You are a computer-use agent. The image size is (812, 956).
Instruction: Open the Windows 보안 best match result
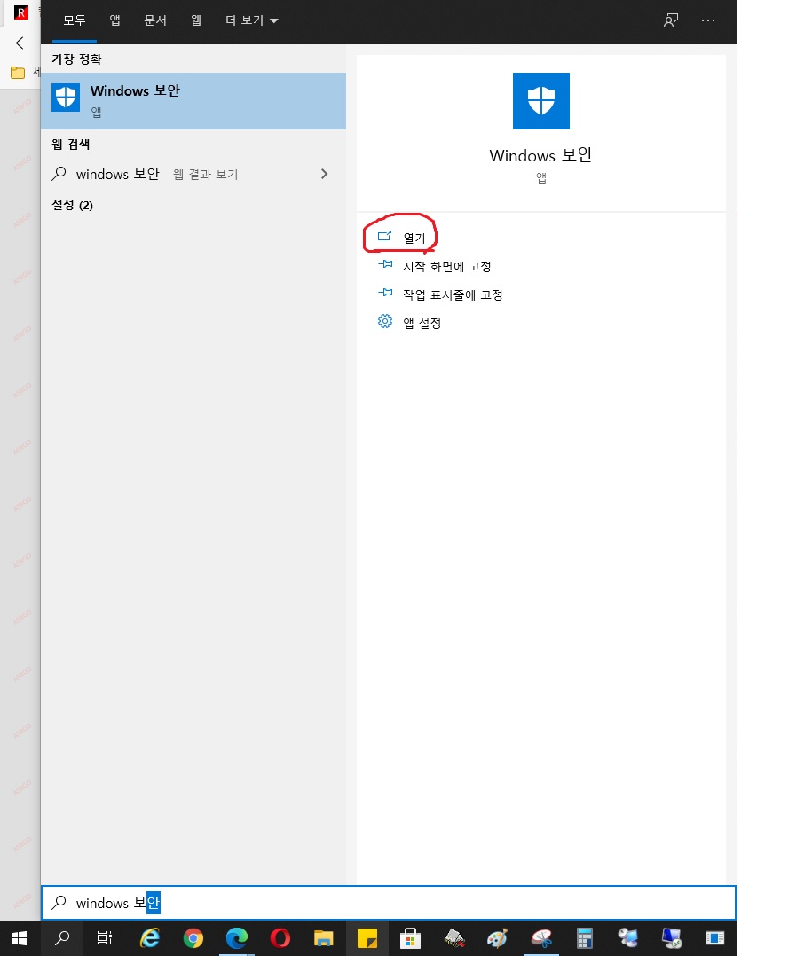pos(193,100)
